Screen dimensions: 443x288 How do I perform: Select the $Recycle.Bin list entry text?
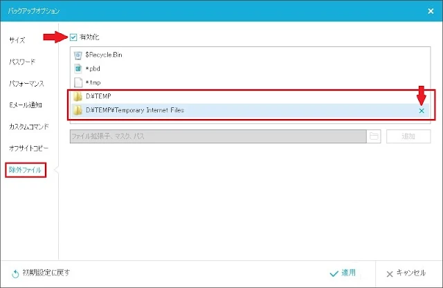[104, 55]
